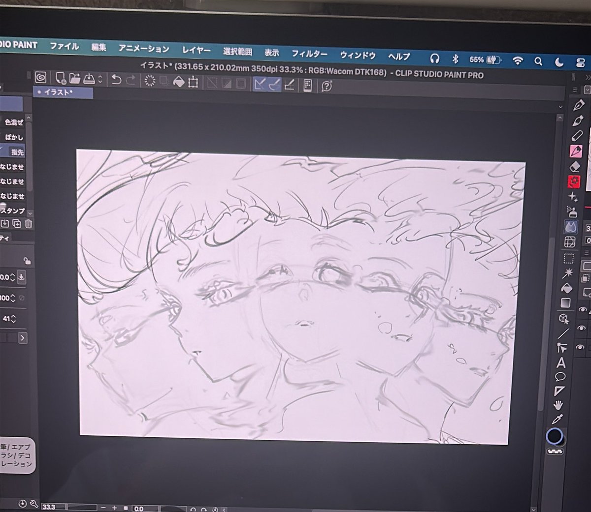Activate Scale/Rotate transform icon
The width and height of the screenshot is (591, 512).
[x=193, y=82]
